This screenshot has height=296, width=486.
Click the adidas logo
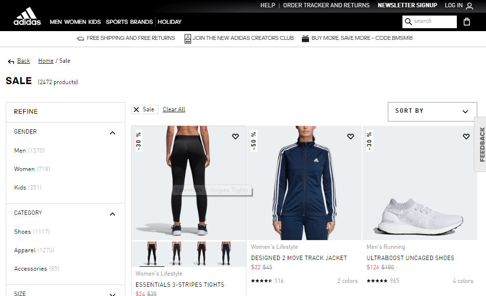click(27, 16)
